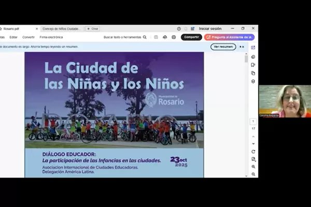Switch to Concejo de Niños tab

(x=61, y=29)
